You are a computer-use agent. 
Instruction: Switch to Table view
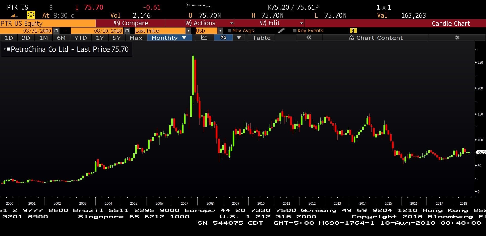261,38
